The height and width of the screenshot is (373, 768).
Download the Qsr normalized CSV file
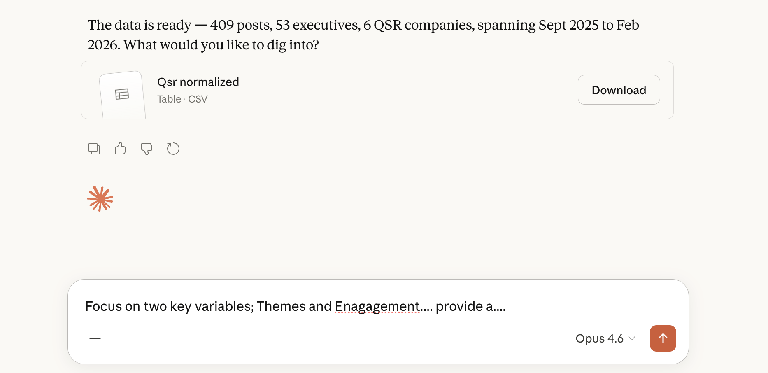click(619, 90)
